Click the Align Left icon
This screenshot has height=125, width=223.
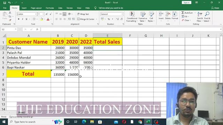point(56,19)
